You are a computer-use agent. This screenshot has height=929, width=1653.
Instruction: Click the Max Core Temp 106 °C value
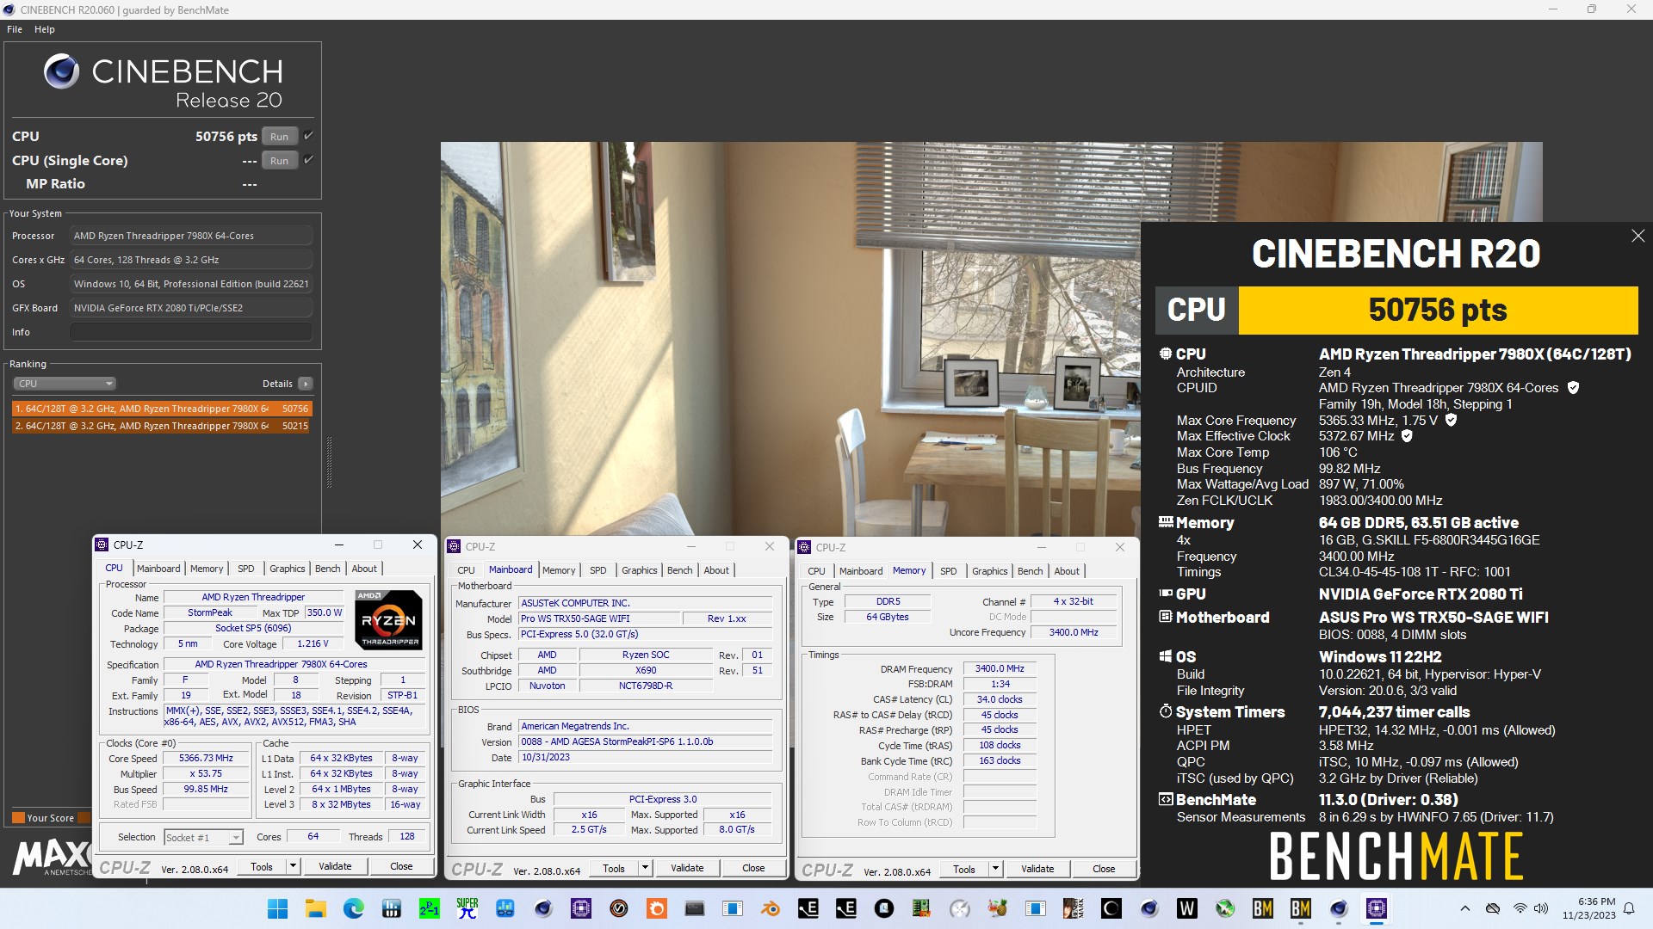[1338, 452]
